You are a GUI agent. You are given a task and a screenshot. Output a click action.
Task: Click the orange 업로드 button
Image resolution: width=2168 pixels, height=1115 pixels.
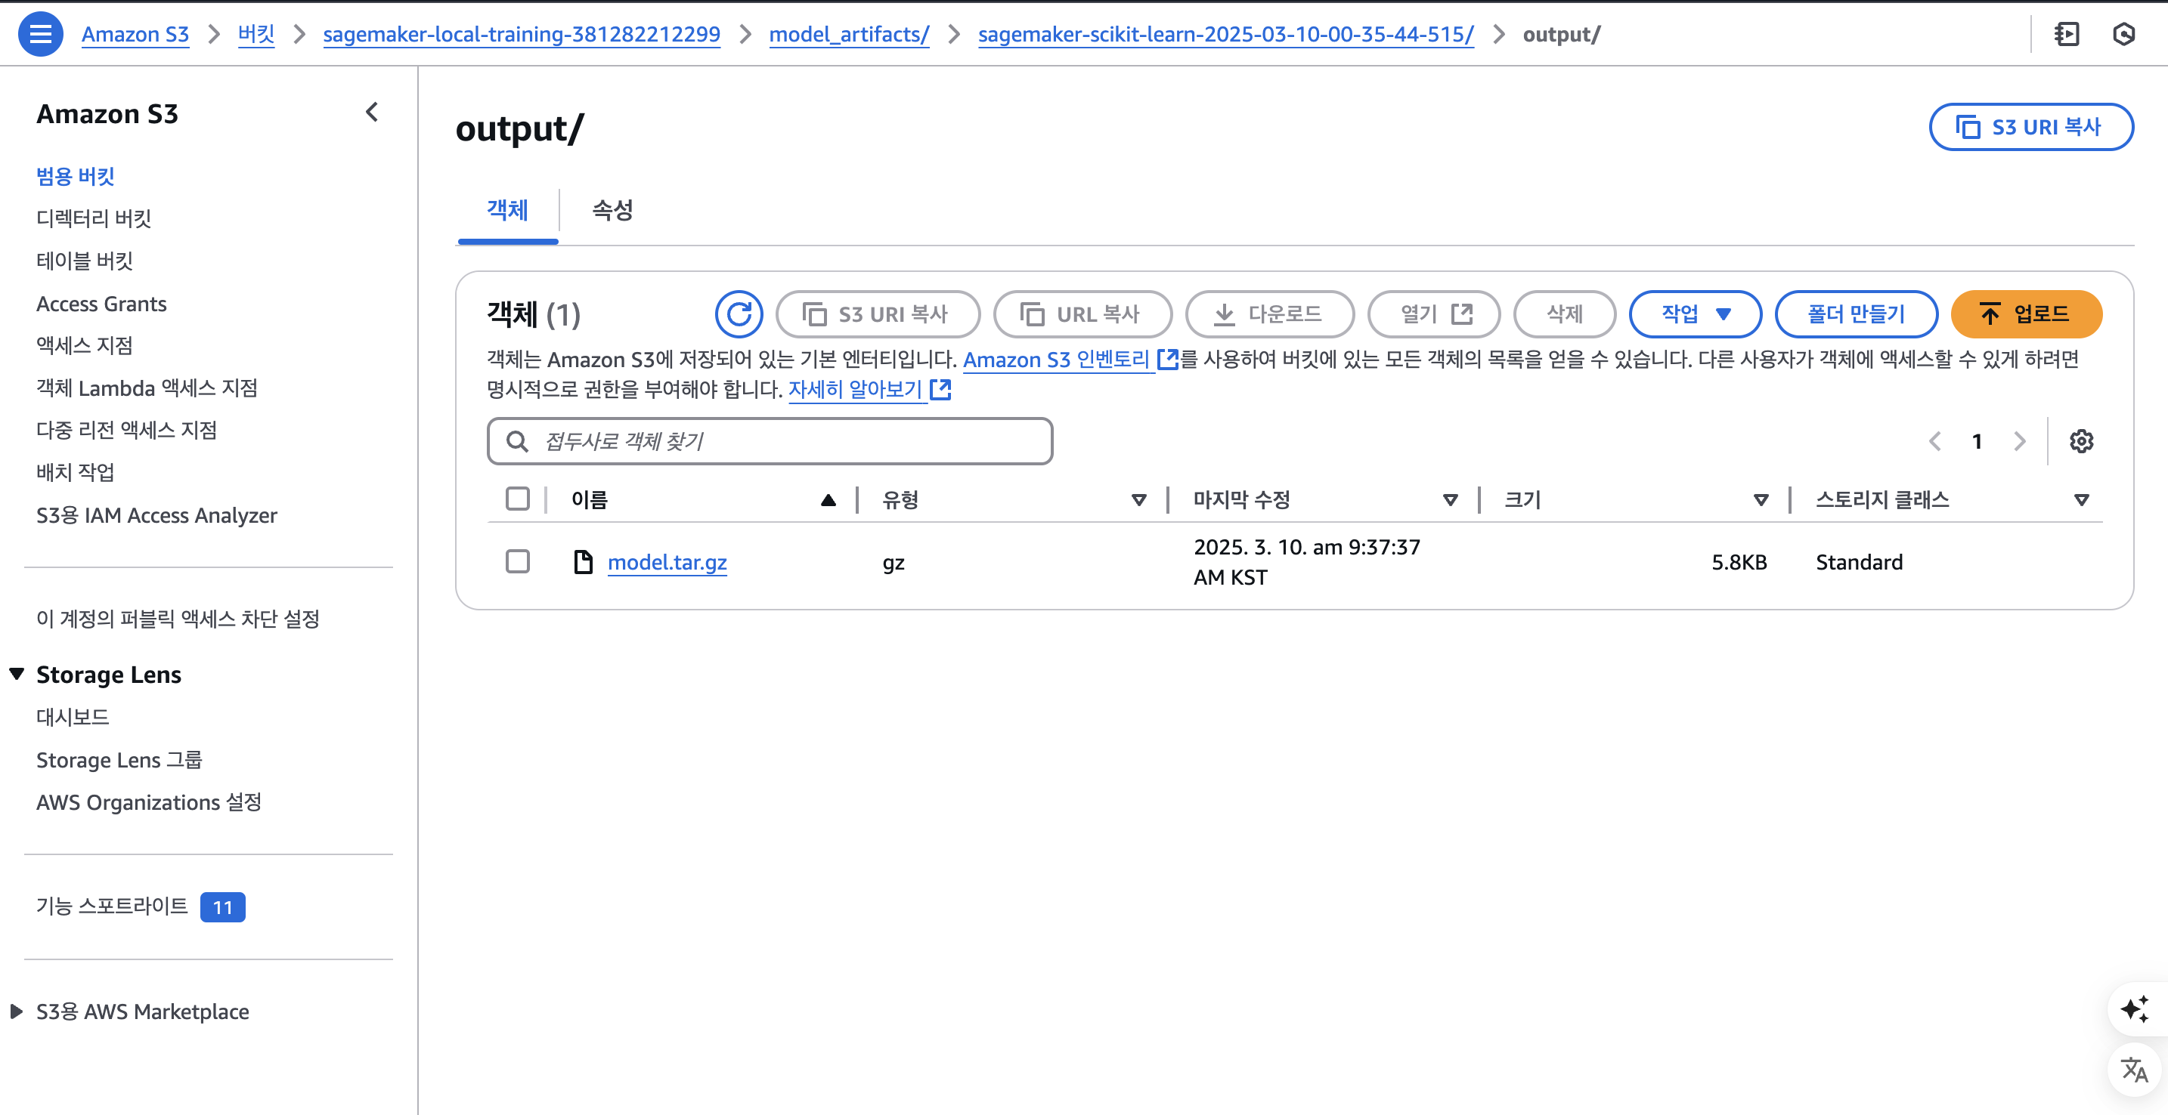(x=2027, y=314)
